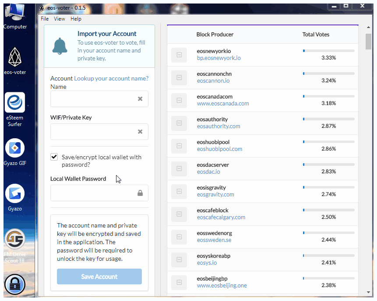Click the 3.33% vote value
Screen dimensions: 377x301
click(329, 58)
